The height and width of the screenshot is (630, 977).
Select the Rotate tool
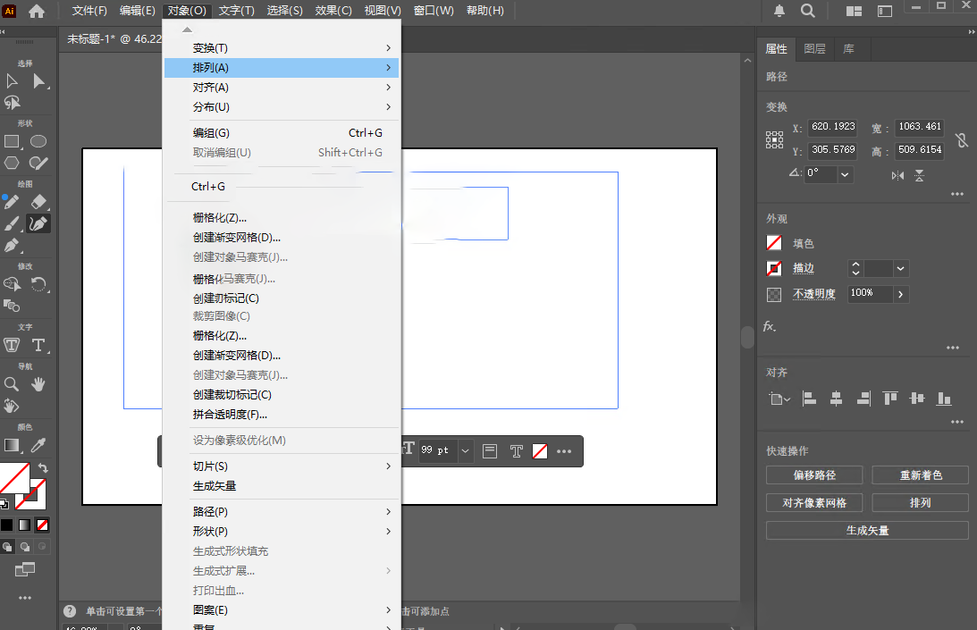tap(38, 285)
